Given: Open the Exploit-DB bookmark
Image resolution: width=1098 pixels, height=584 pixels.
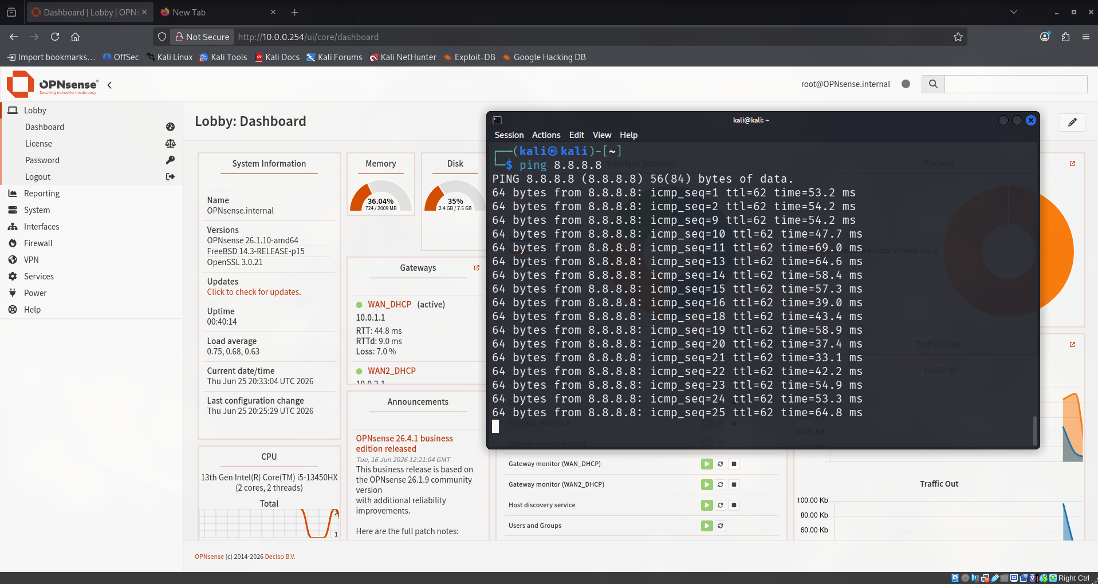Looking at the screenshot, I should pos(469,57).
